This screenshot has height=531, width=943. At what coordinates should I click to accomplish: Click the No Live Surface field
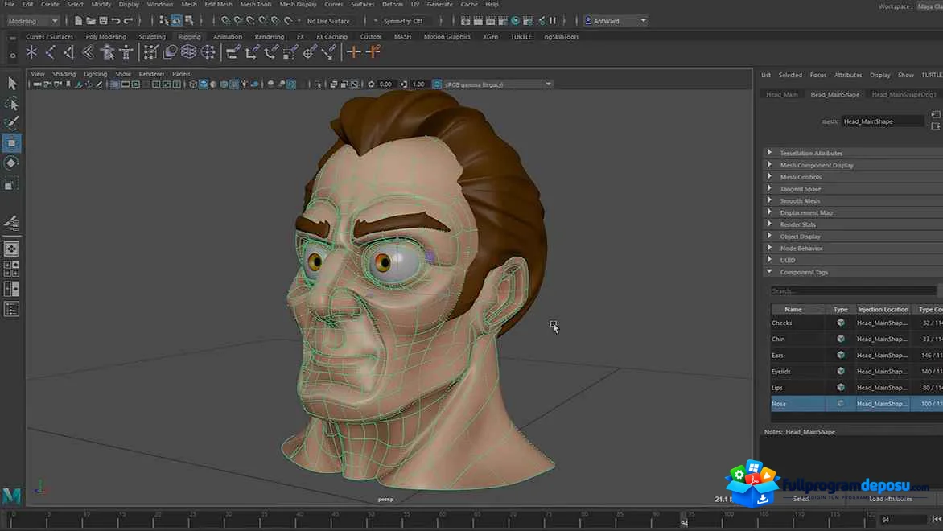328,21
